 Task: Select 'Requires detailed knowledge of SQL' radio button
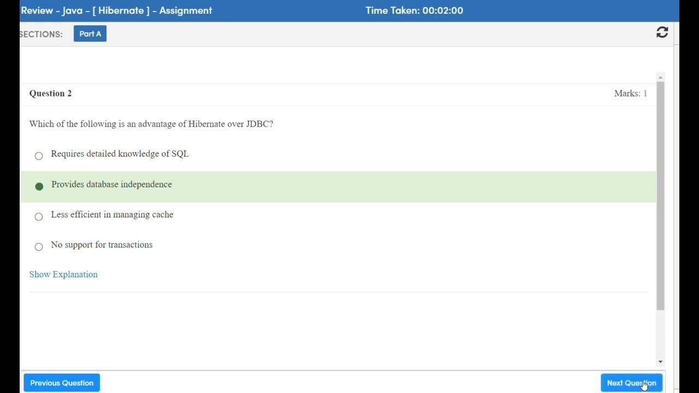coord(39,156)
